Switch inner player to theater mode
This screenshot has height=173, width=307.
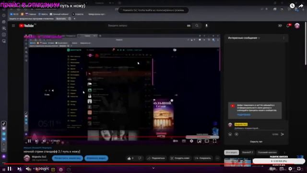click(207, 141)
